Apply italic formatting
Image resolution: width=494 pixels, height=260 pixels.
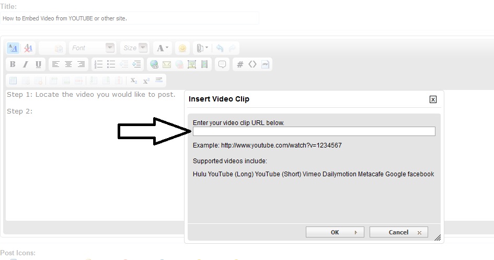click(26, 64)
